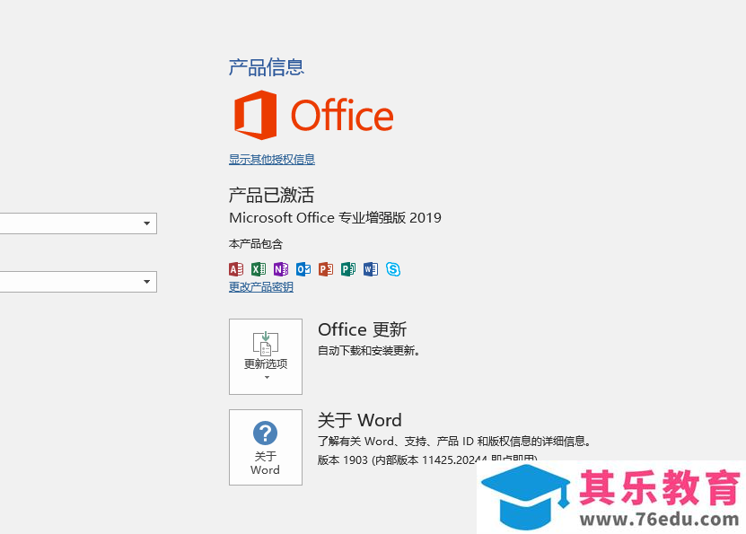Click the OneNote app icon
This screenshot has width=746, height=534.
pos(281,269)
